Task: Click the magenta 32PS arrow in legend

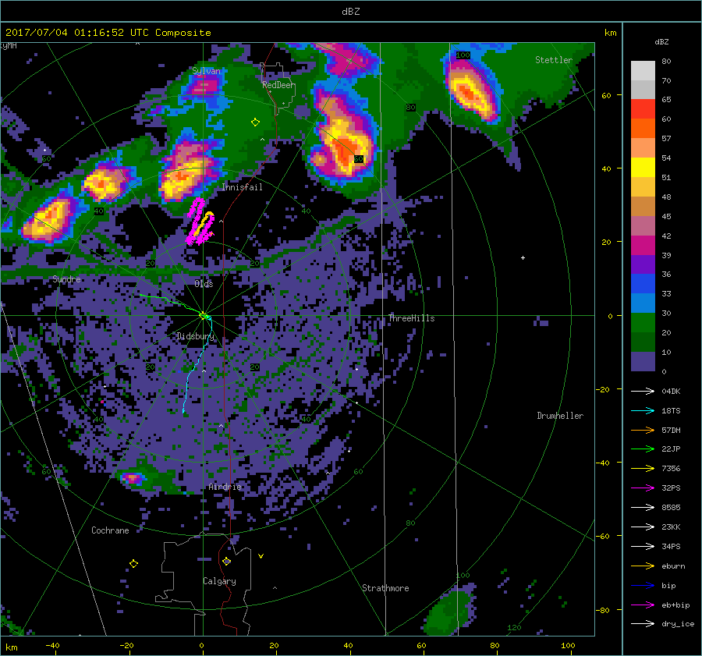Action: (x=643, y=488)
